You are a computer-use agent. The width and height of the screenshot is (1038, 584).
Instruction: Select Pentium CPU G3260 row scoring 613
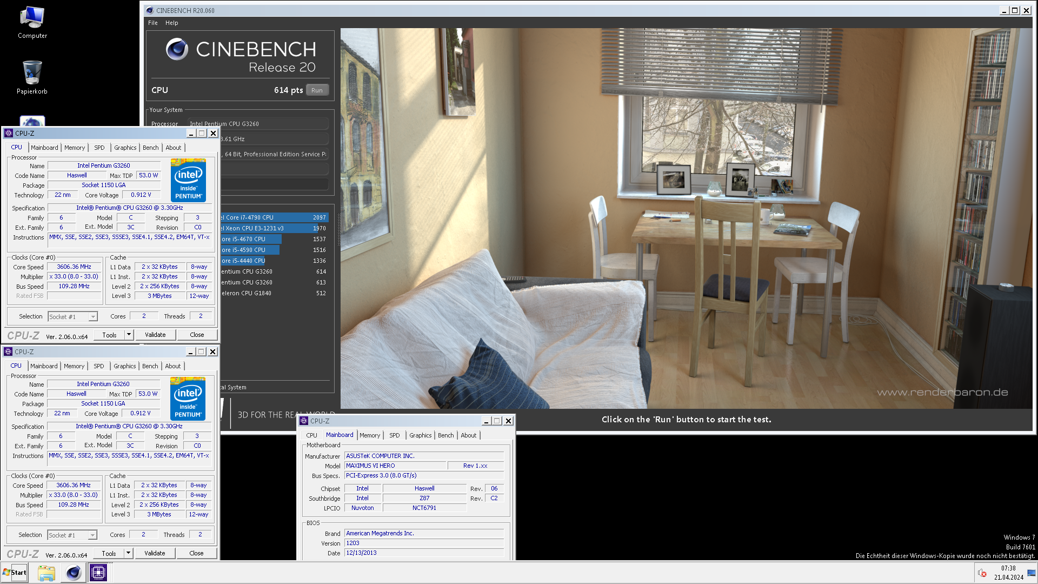click(x=274, y=282)
